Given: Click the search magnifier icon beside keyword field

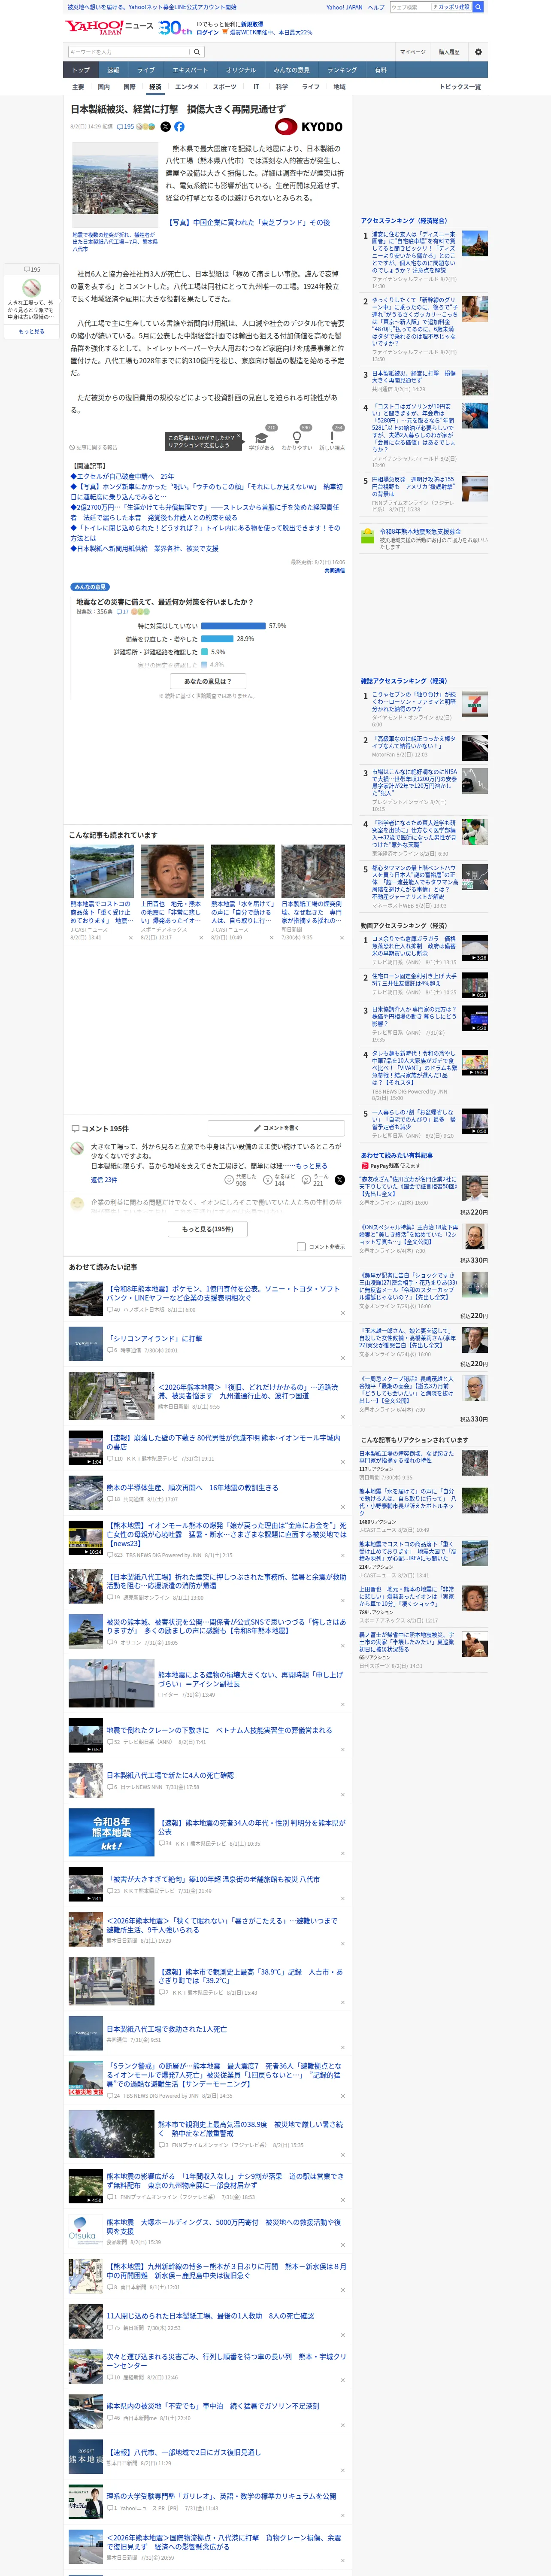Looking at the screenshot, I should point(197,52).
